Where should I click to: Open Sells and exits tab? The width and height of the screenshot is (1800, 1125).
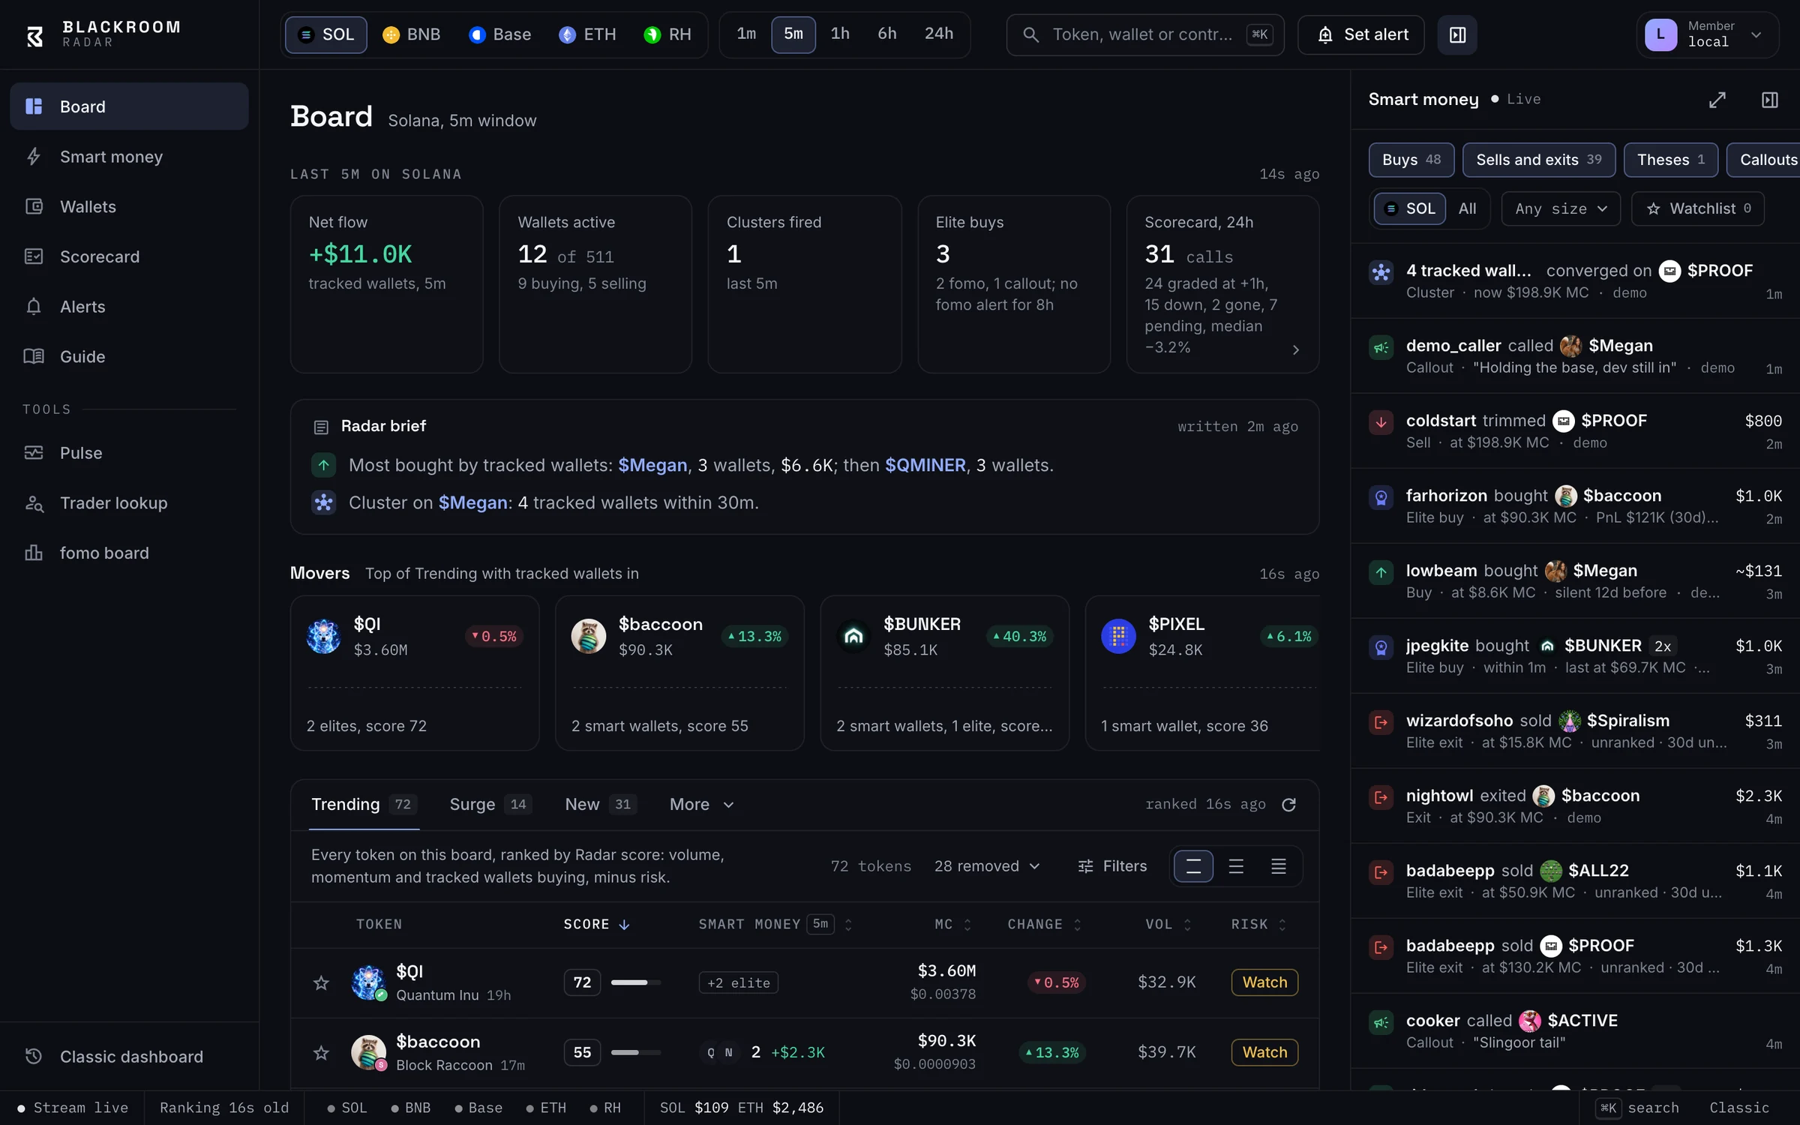click(x=1539, y=160)
